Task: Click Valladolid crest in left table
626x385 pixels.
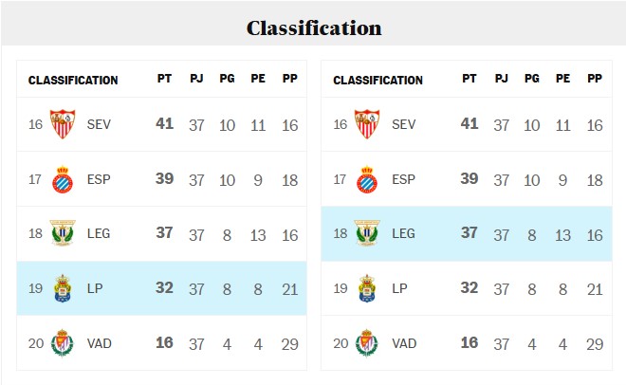Action: pyautogui.click(x=63, y=342)
